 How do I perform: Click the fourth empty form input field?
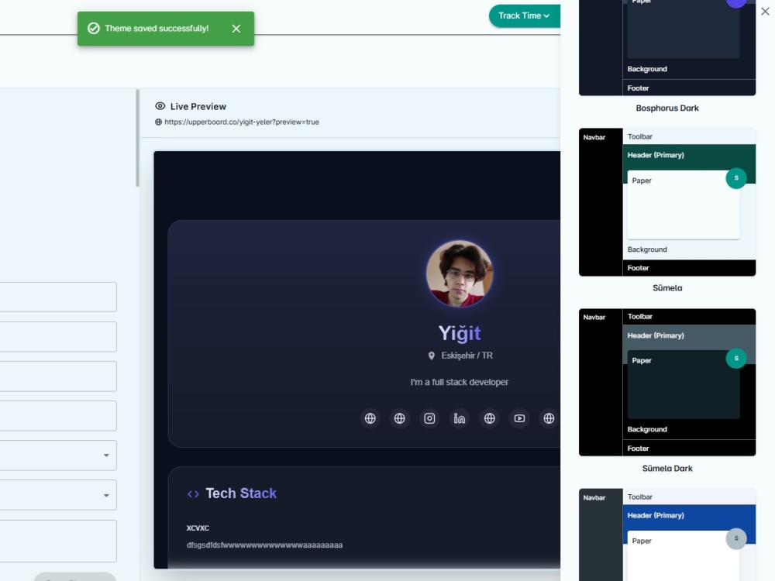click(58, 416)
